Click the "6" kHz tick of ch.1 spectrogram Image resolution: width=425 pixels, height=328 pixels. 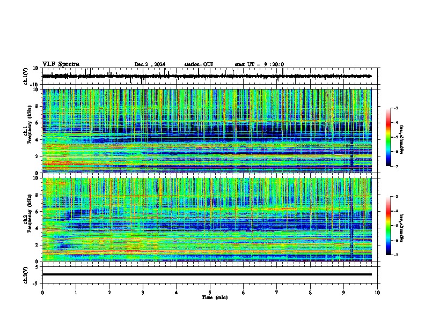37,123
